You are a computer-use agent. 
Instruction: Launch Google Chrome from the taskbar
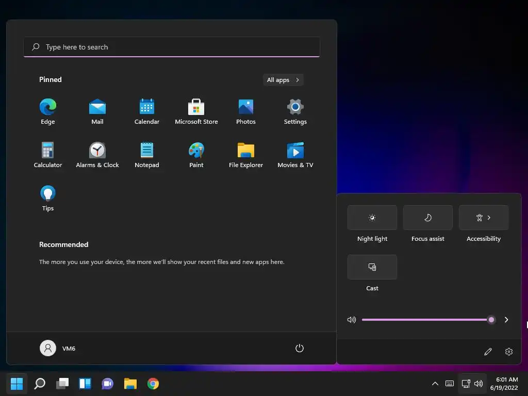coord(153,383)
